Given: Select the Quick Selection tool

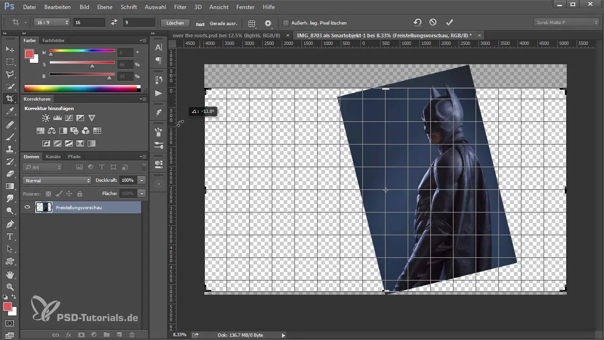Looking at the screenshot, I should (x=9, y=86).
